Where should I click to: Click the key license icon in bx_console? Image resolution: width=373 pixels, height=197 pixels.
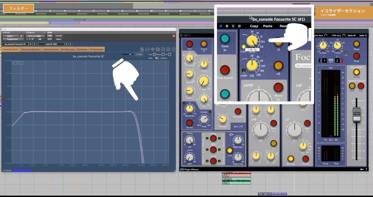coord(362,169)
